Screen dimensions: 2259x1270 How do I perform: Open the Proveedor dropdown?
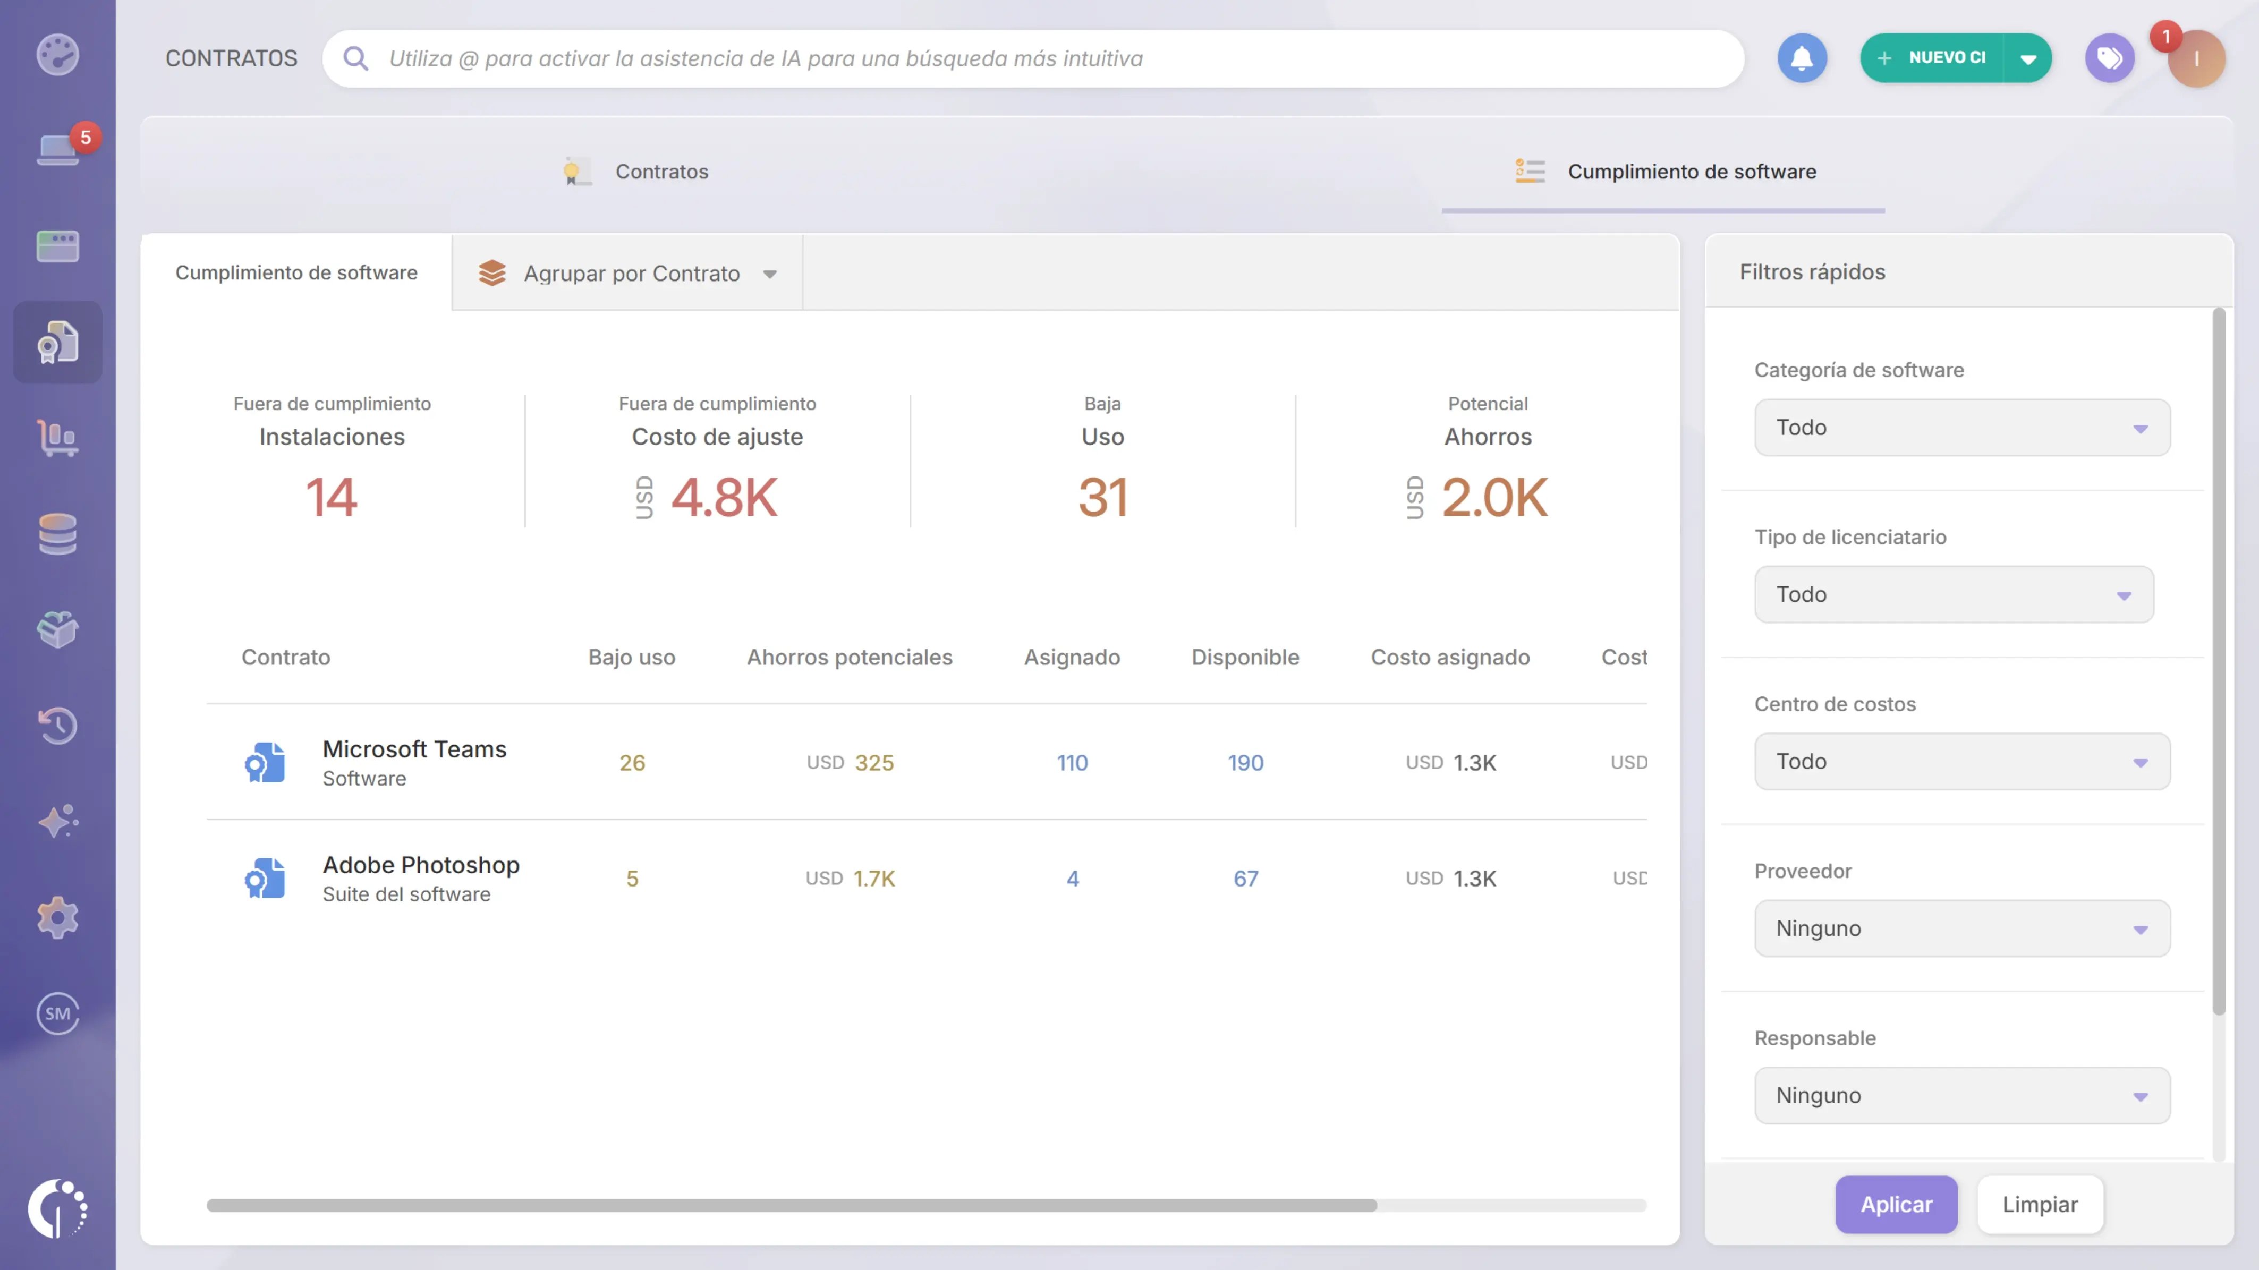(x=1961, y=928)
